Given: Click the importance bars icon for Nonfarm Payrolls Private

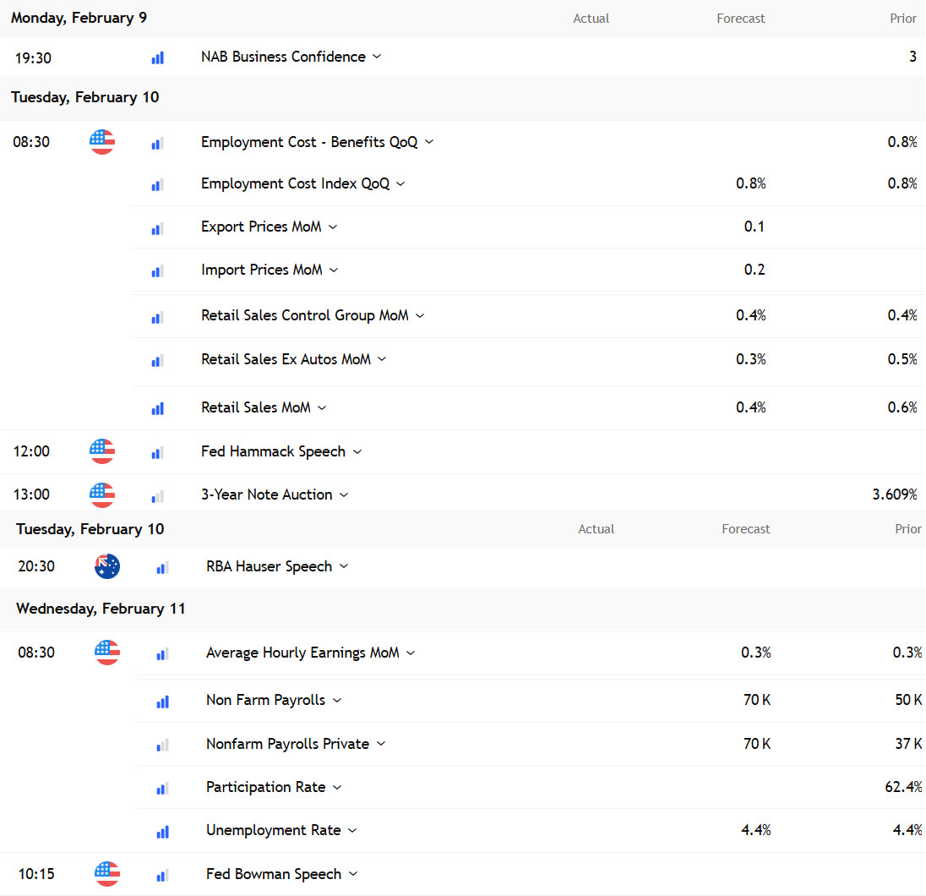Looking at the screenshot, I should 162,746.
